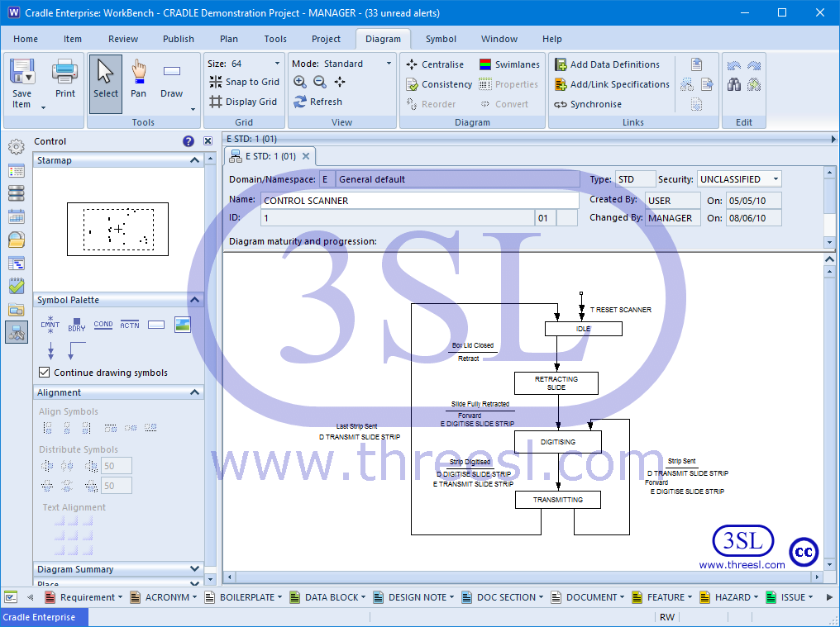Open the Gantt chart sidebar icon
Viewport: 840px width, 627px height.
point(17,264)
